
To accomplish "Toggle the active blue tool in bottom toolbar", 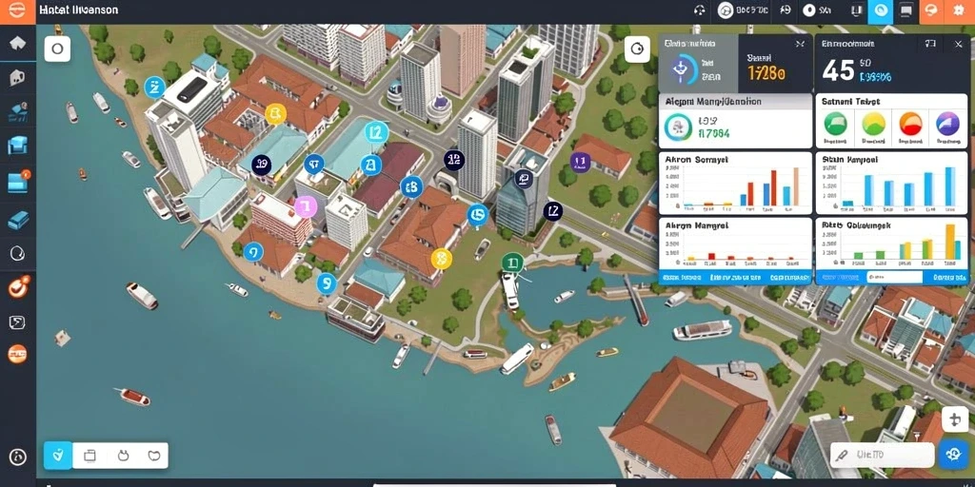I will click(58, 456).
